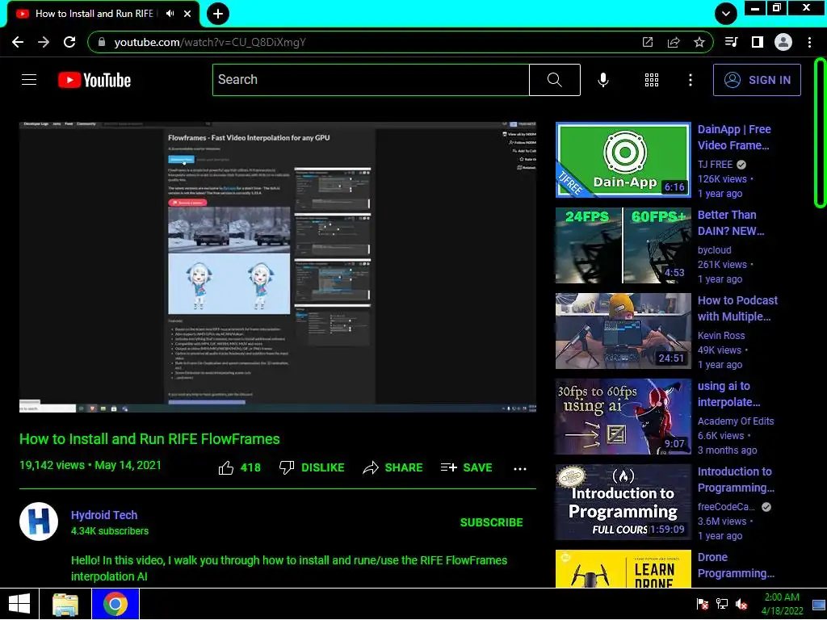The image size is (827, 620).
Task: Click the Show desktop button
Action: (819, 604)
